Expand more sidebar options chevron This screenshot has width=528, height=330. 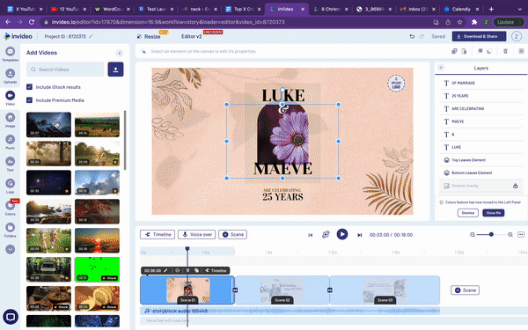pos(10,249)
